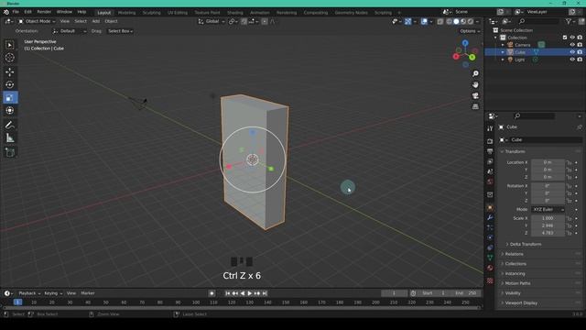
Task: Hide Cube in viewport via eye icon
Action: [x=572, y=52]
